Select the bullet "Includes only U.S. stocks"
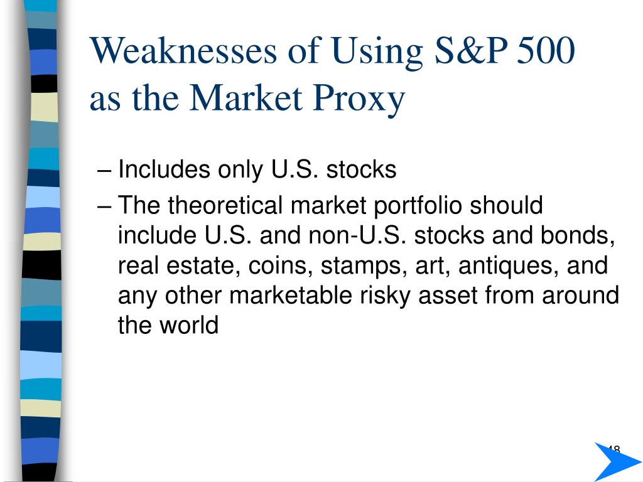 coord(257,169)
